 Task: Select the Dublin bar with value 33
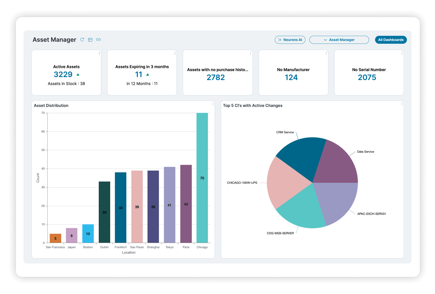click(x=104, y=212)
